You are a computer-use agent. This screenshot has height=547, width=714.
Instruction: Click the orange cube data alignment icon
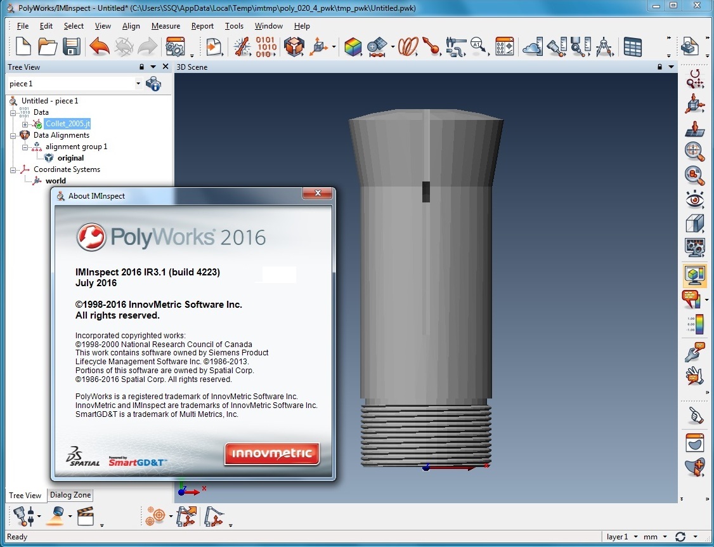294,46
